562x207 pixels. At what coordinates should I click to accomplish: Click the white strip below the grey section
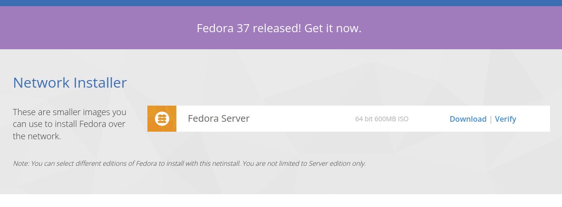pos(281,200)
